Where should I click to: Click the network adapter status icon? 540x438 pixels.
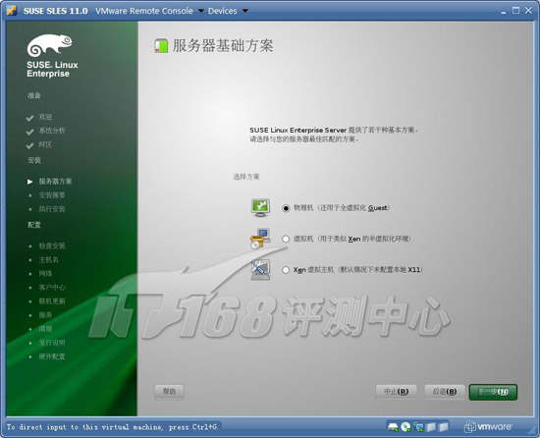[418, 427]
